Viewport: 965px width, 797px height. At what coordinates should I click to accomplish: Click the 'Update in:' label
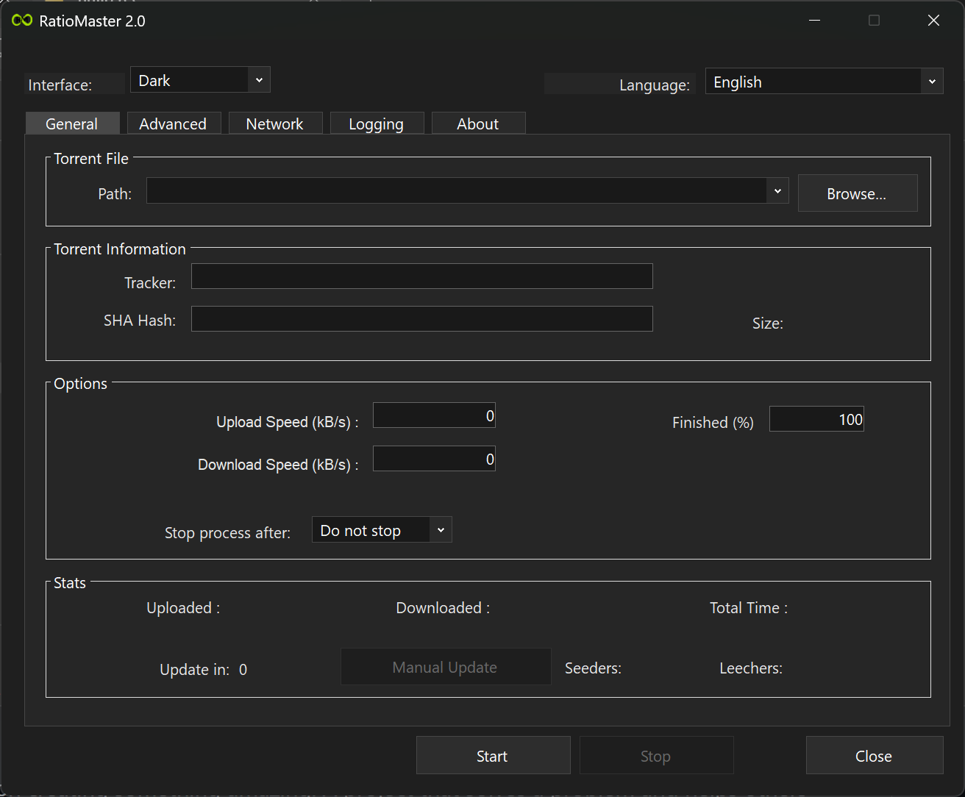point(194,670)
